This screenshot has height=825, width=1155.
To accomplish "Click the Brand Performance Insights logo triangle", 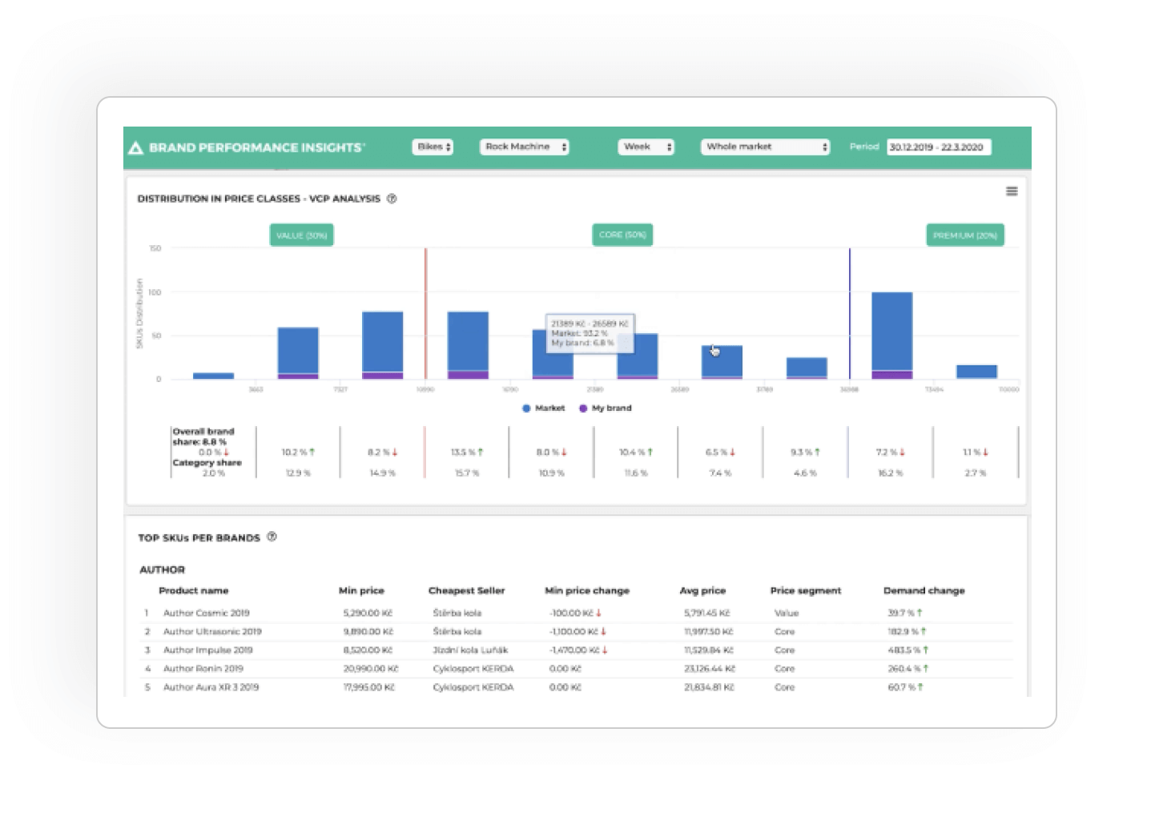I will tap(135, 147).
